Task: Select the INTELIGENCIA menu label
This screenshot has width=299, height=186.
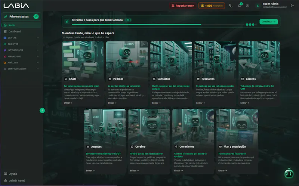Action: tap(15, 50)
